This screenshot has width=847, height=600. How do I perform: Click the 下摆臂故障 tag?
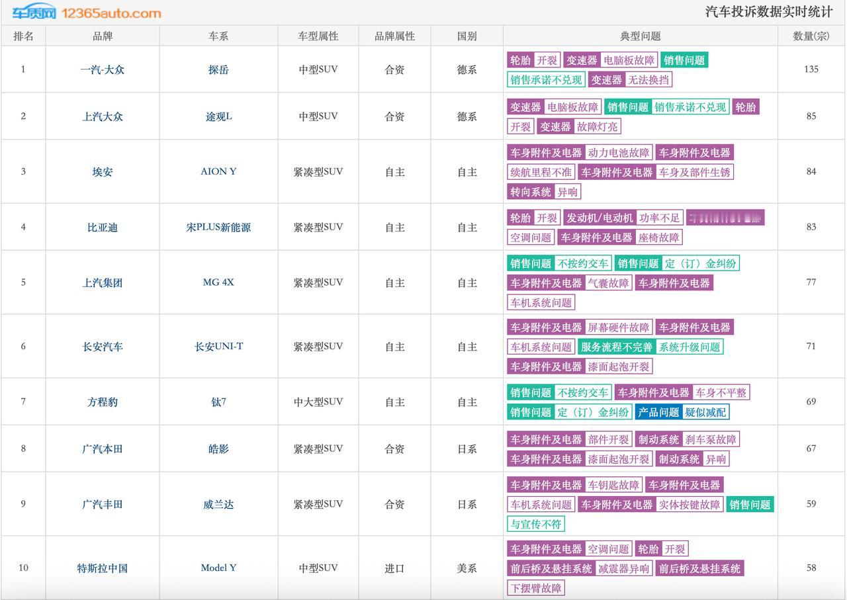[536, 588]
